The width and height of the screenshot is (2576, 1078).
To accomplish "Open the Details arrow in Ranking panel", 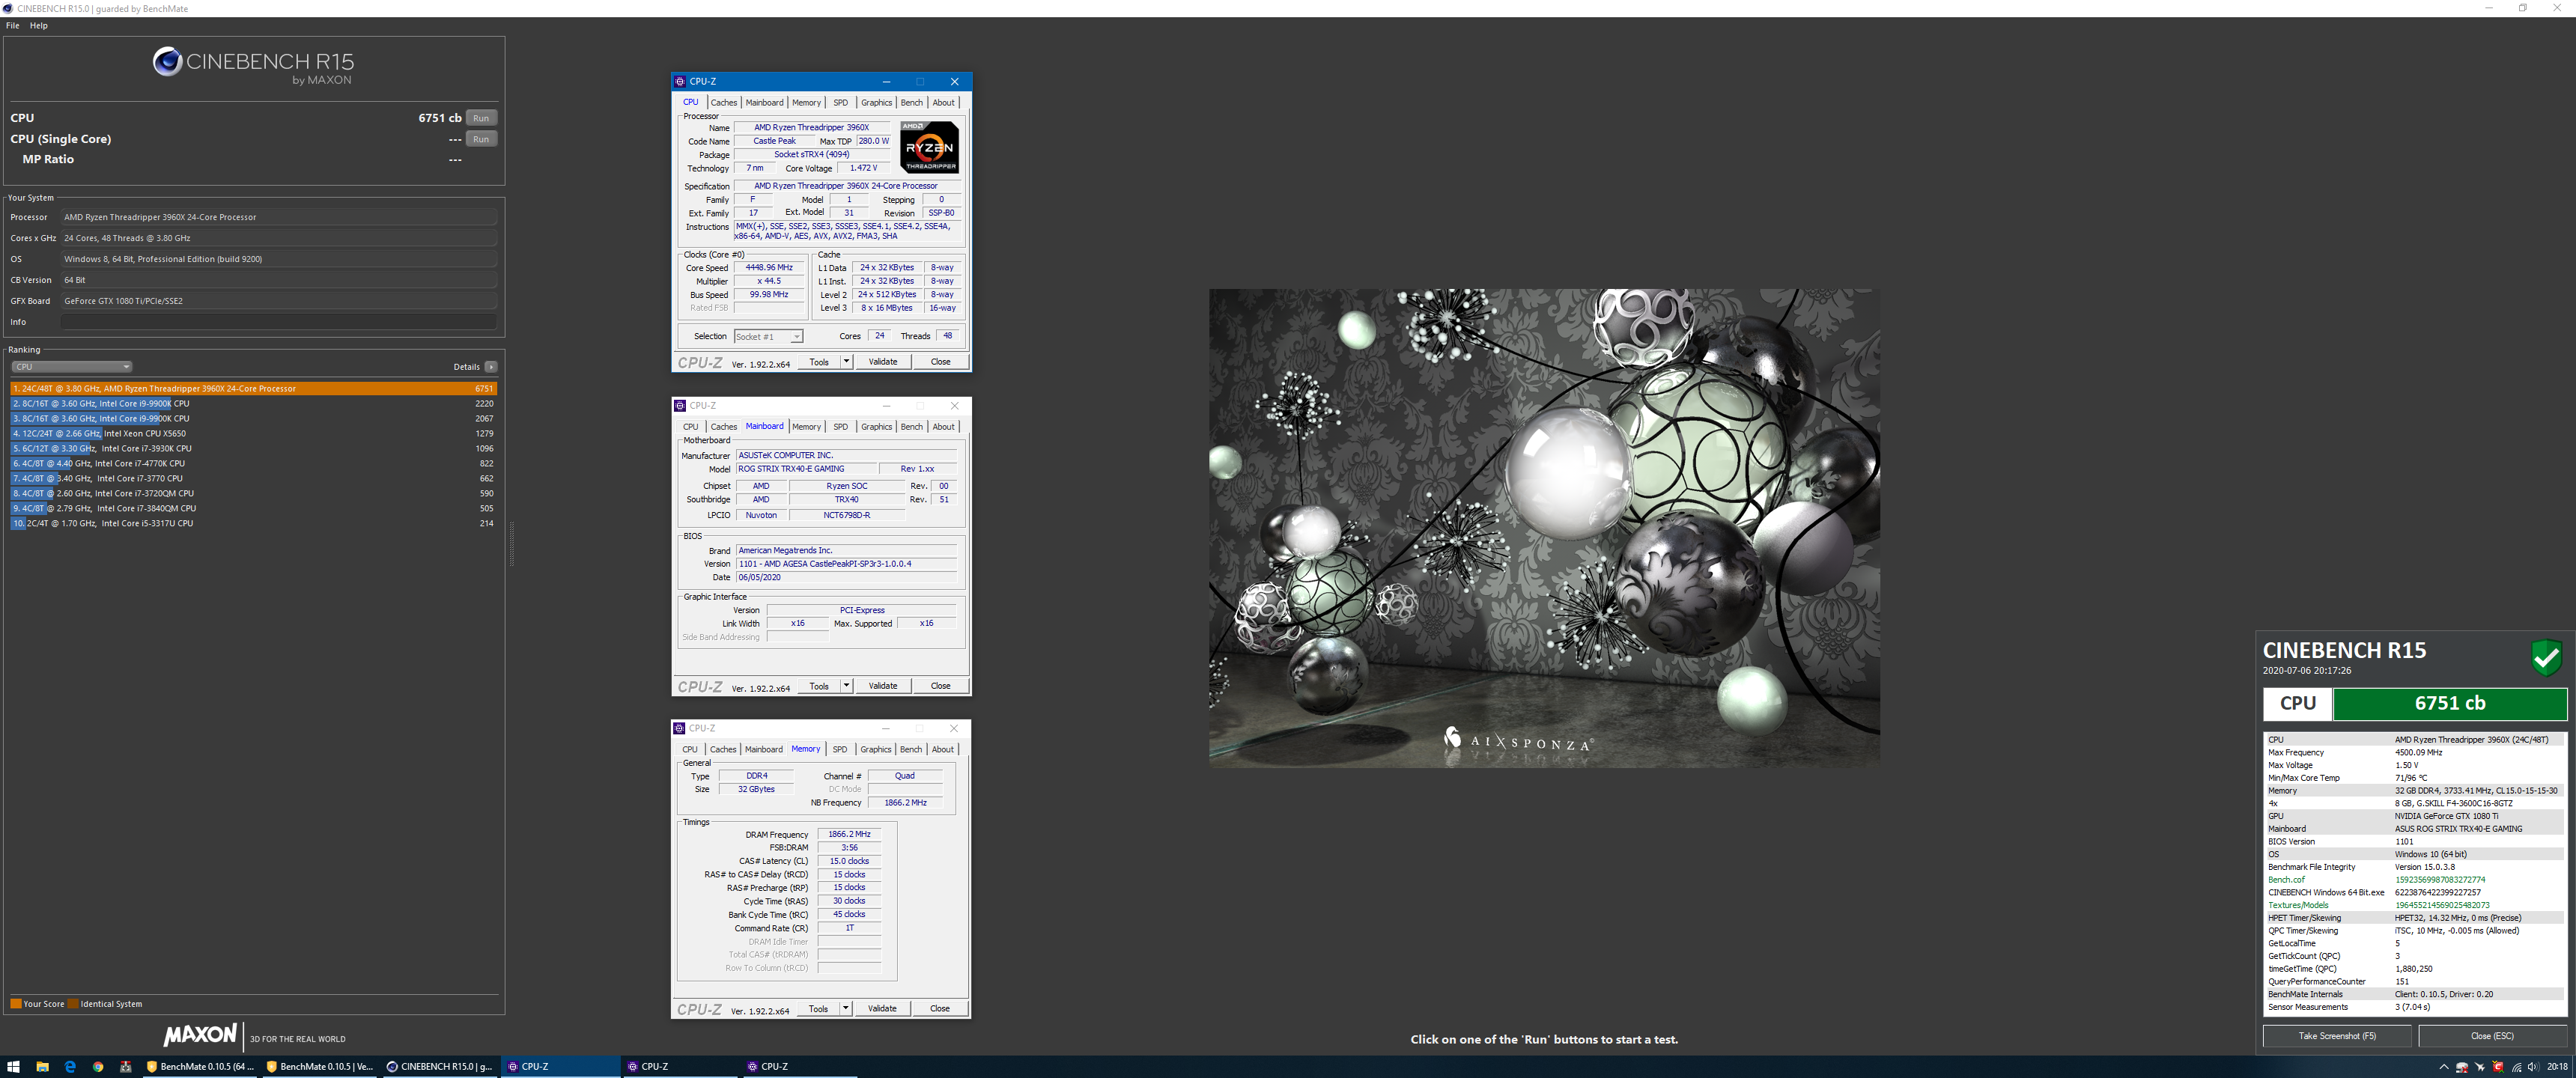I will (491, 367).
